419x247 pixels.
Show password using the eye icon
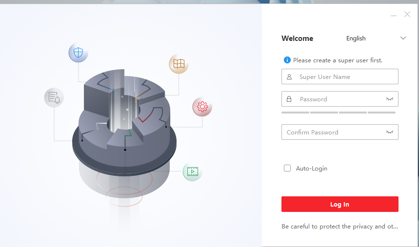point(390,99)
